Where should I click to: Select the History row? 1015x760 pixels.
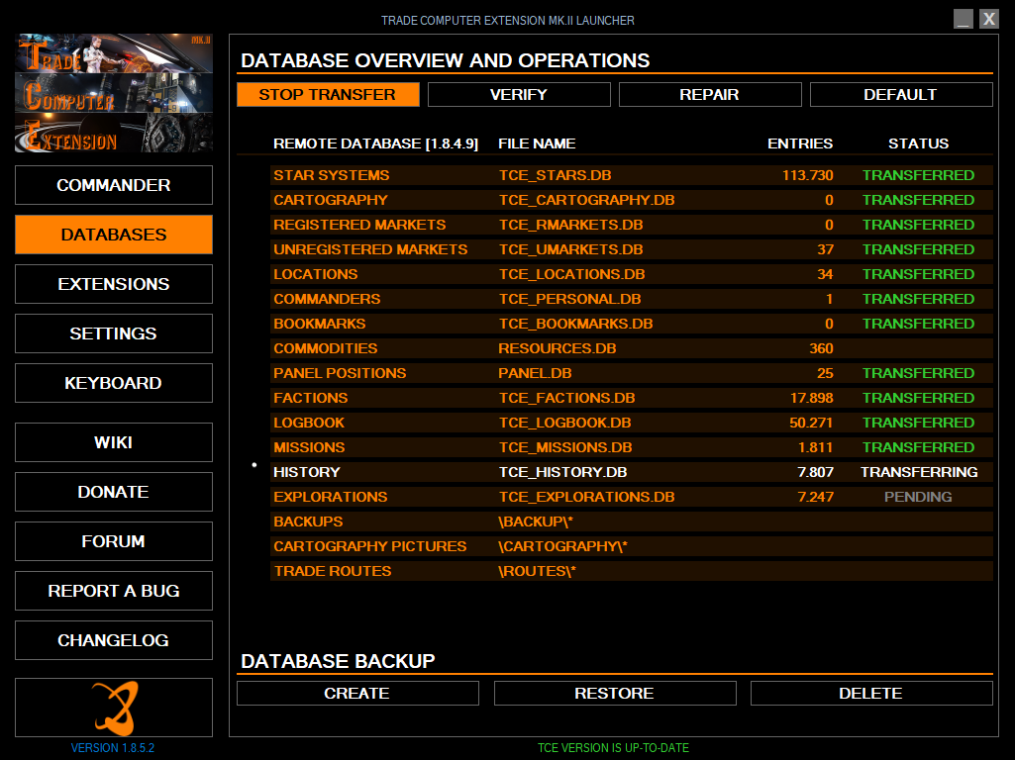point(631,472)
